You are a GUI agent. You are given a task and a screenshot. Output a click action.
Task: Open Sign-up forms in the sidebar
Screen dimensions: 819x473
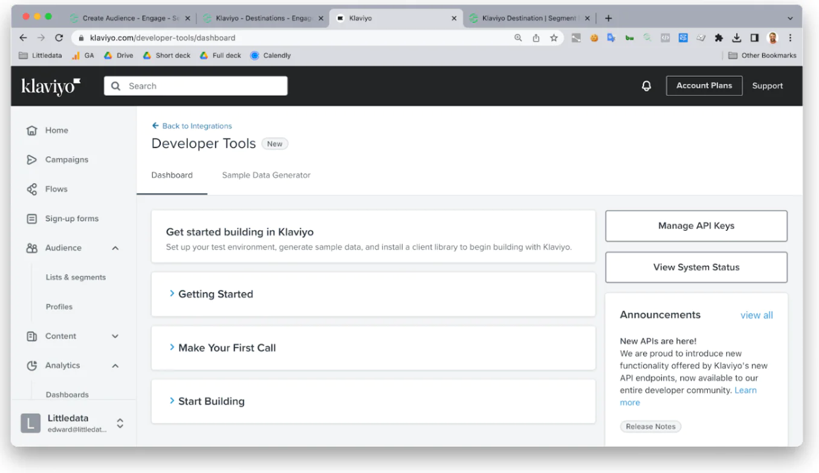[x=71, y=219]
